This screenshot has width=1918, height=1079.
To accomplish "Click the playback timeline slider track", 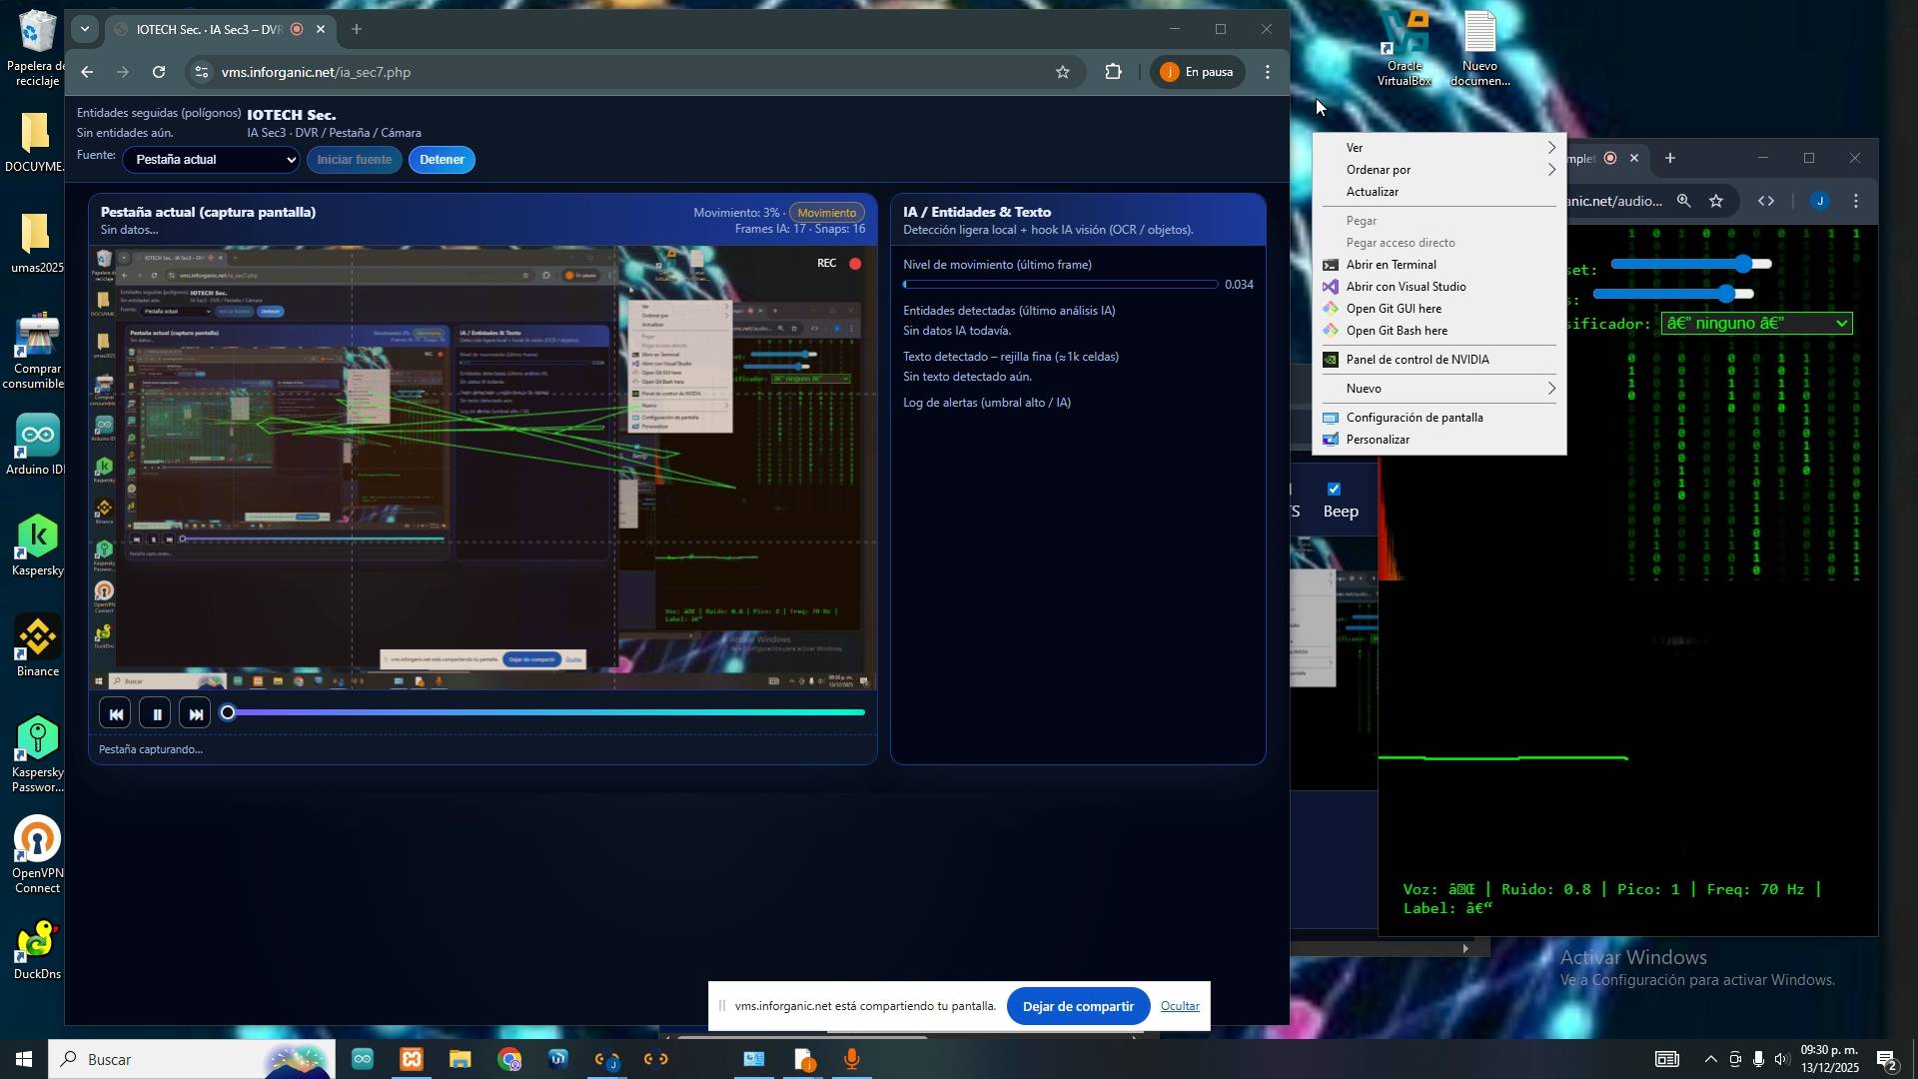I will click(544, 712).
